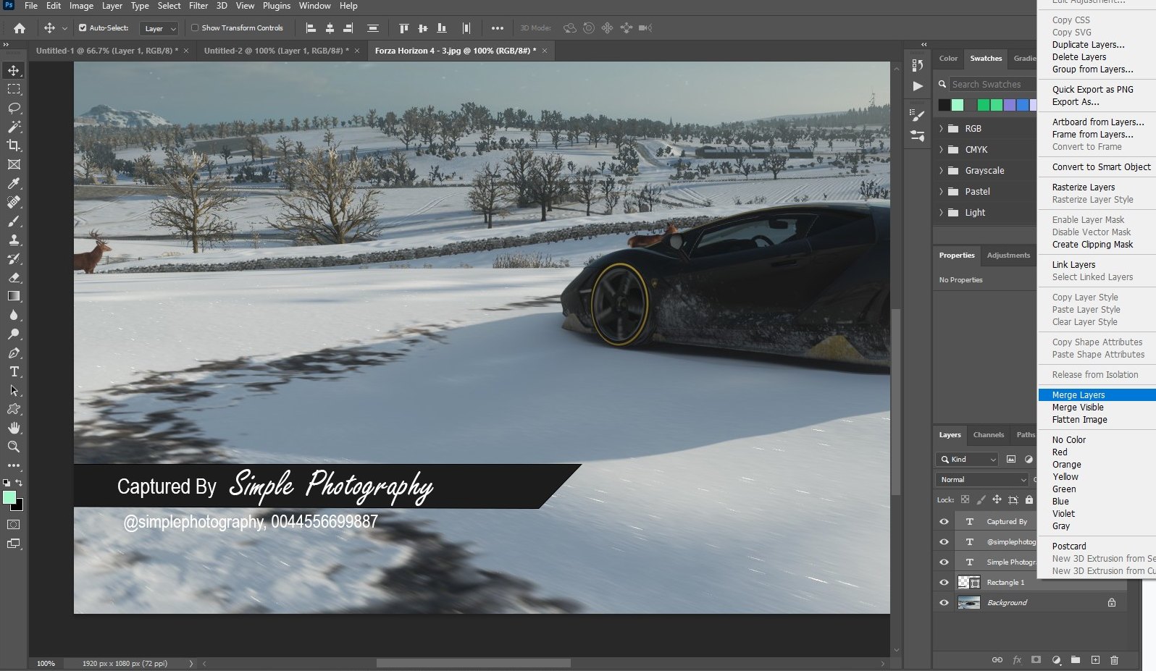Select the Lasso tool

pyautogui.click(x=14, y=108)
